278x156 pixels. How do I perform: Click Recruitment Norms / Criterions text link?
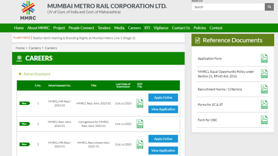[x=220, y=89]
